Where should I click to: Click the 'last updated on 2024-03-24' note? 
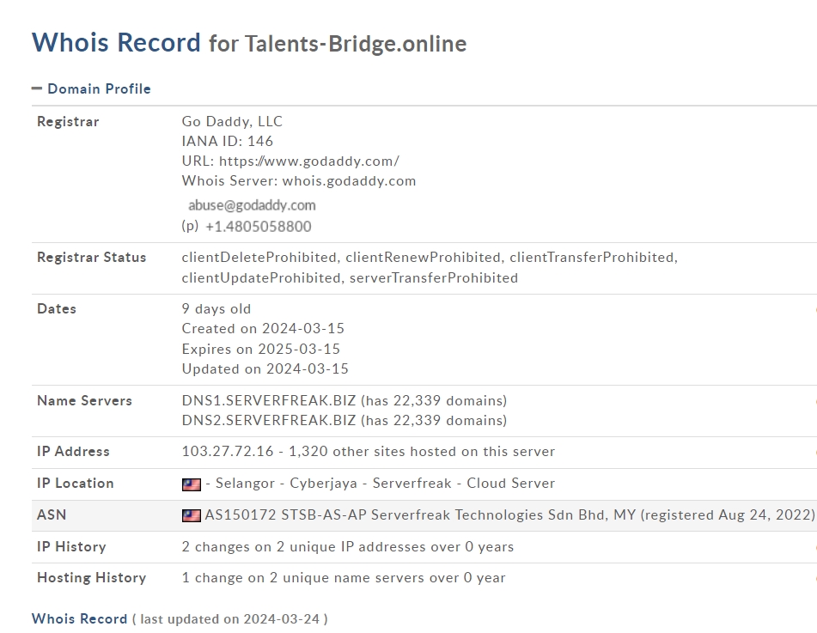click(229, 619)
